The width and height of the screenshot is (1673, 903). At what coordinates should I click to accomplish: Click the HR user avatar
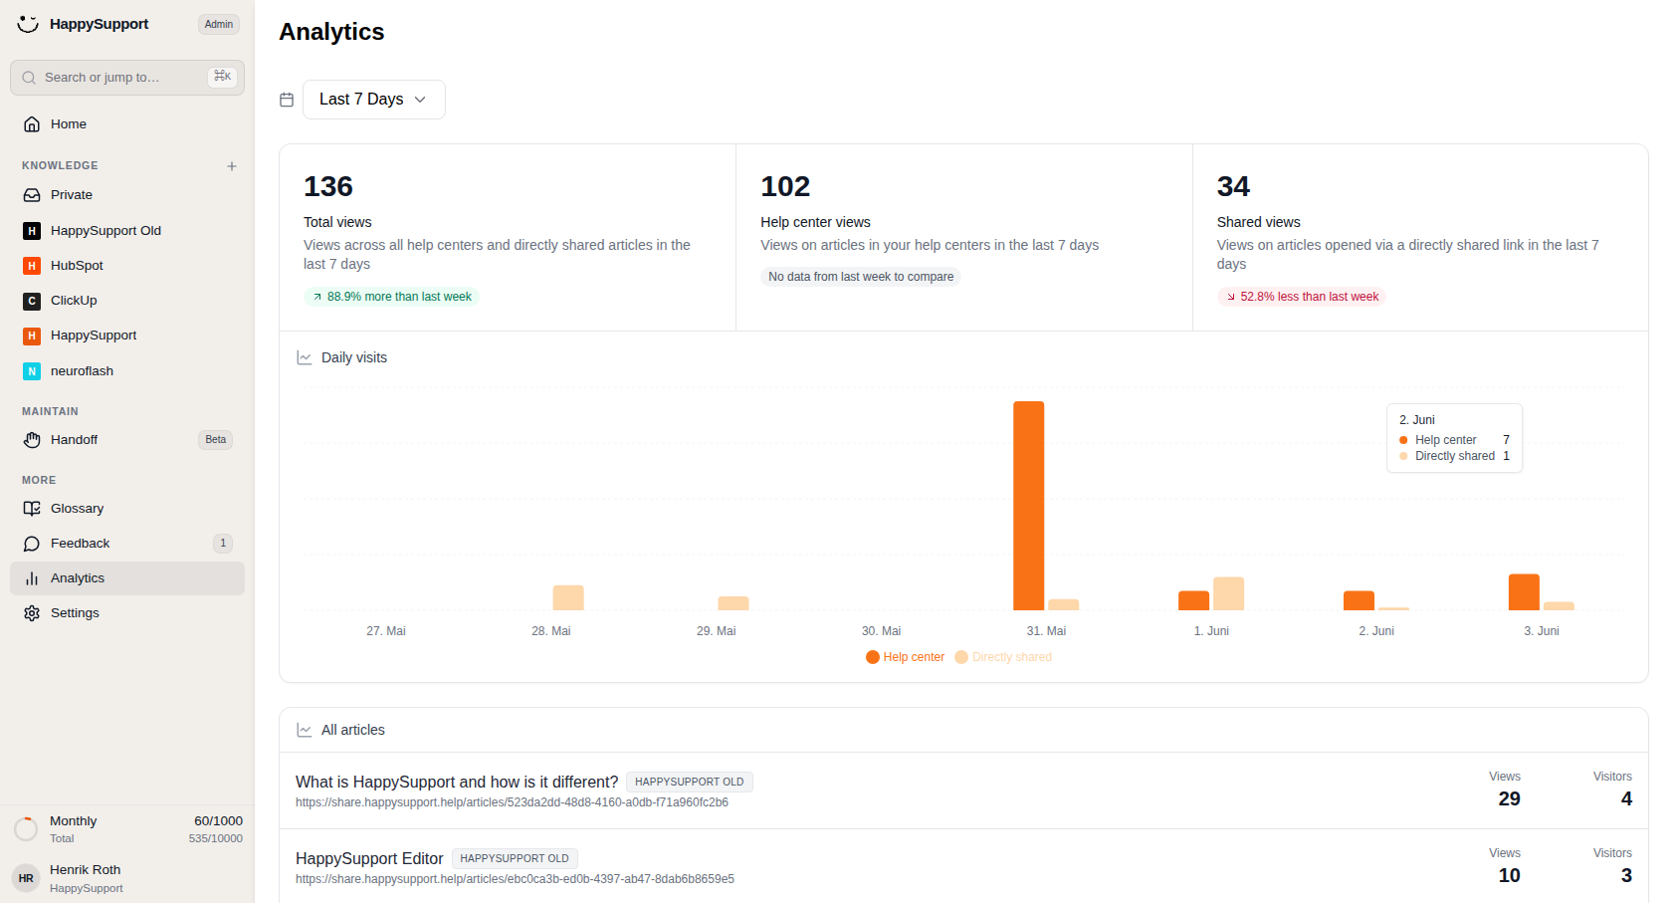[26, 878]
